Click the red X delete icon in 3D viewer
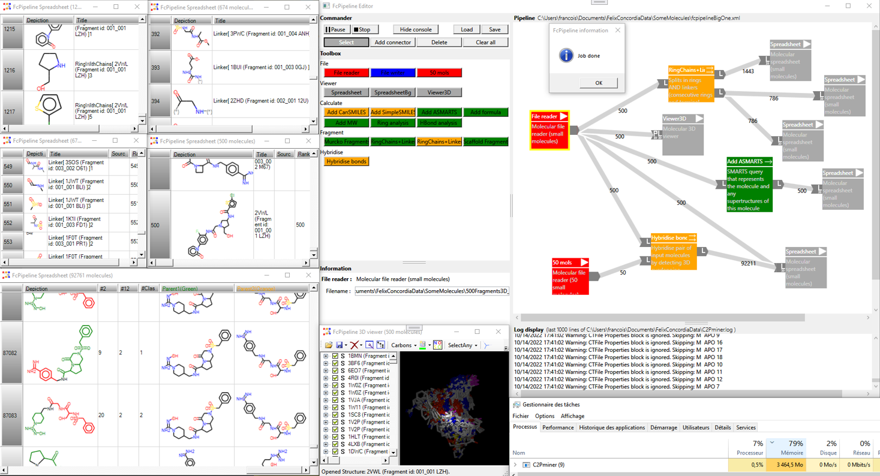880x476 pixels. 355,345
